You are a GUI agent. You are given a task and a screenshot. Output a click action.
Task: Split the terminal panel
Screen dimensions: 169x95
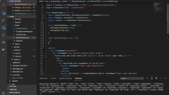click(152, 78)
